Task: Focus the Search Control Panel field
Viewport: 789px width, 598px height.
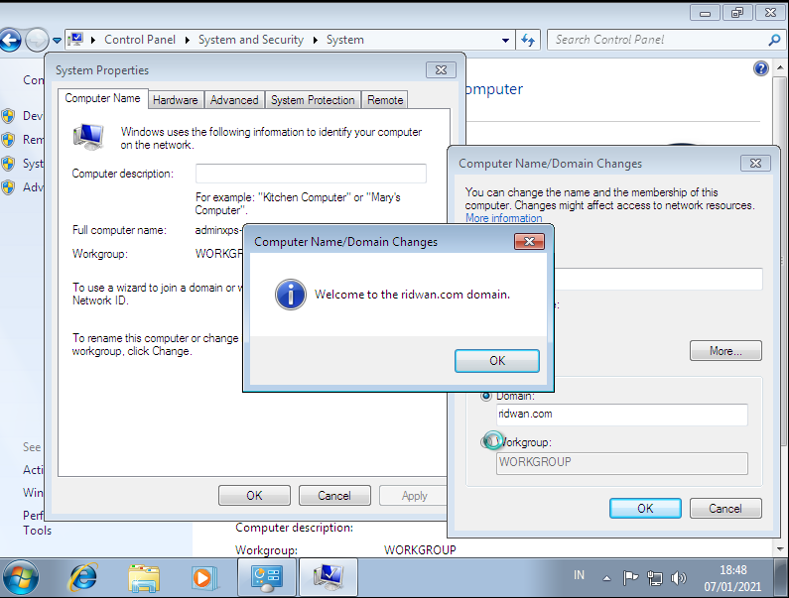Action: (x=659, y=40)
